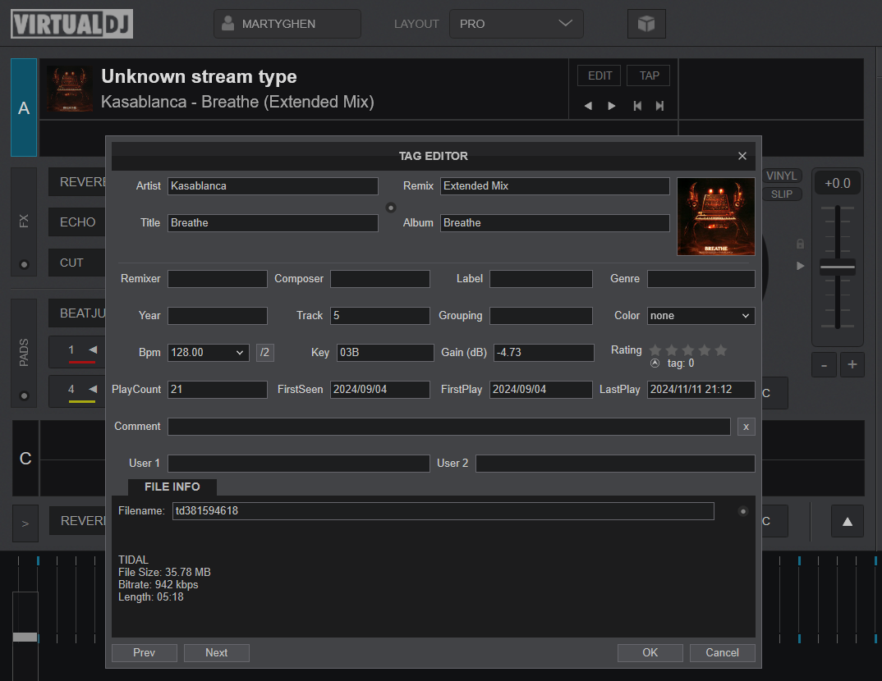Close the Tag Editor dialog
Image resolution: width=882 pixels, height=681 pixels.
[742, 156]
